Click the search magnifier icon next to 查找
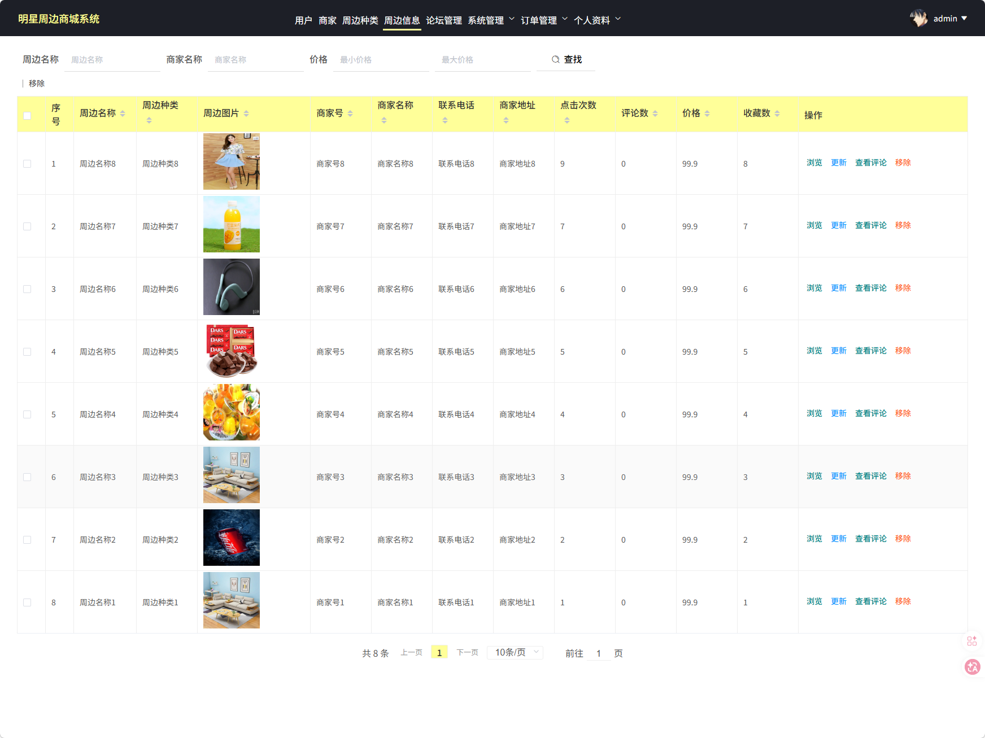 (556, 59)
